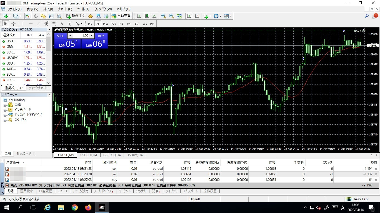Expand the 口座 tree node
Viewport: 380px width, 213px height.
click(x=5, y=105)
